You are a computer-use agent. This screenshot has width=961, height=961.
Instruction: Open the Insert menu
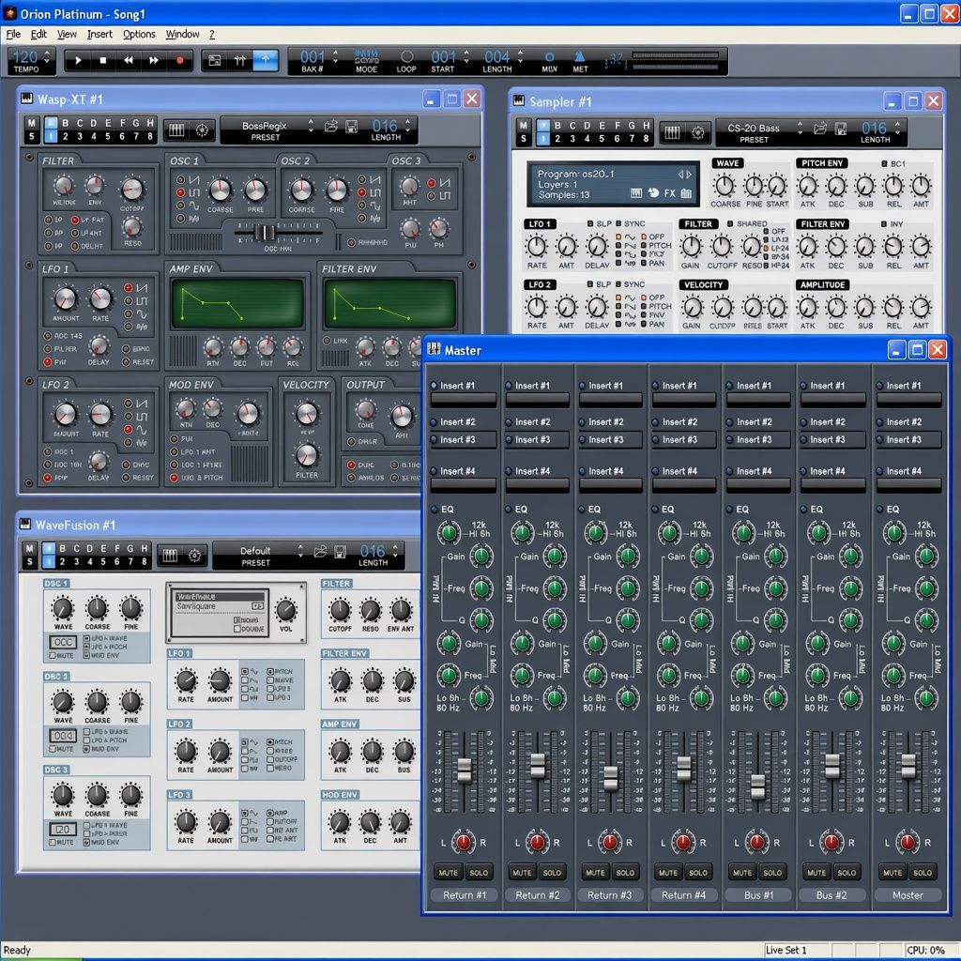99,35
